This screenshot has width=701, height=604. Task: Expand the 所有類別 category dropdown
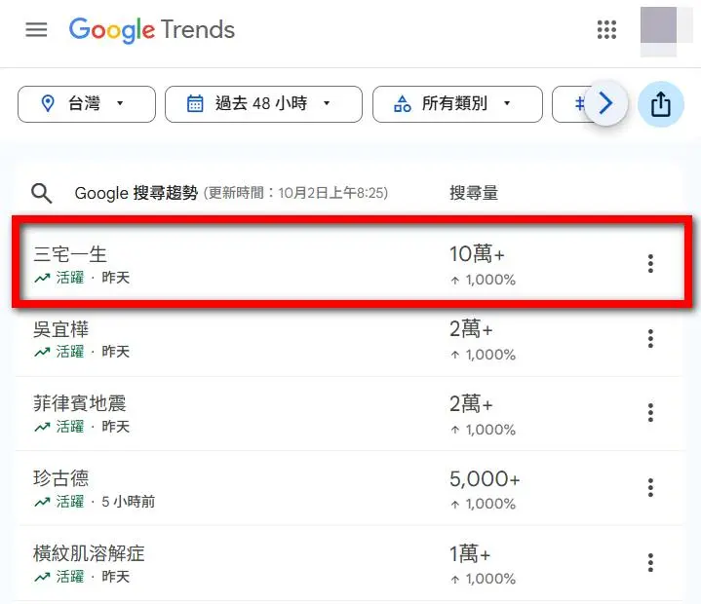tap(456, 104)
